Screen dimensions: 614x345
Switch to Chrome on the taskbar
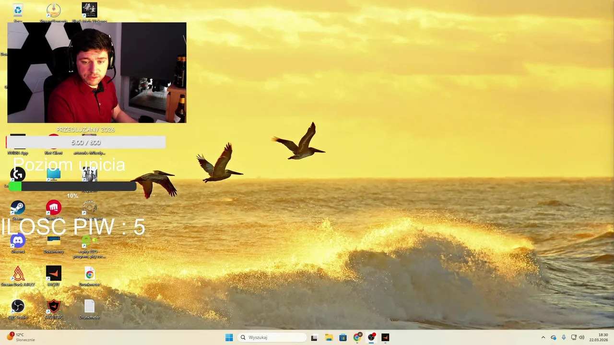357,337
